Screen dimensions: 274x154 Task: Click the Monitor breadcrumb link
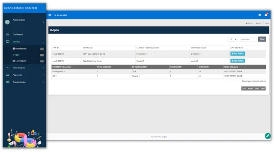tap(259, 23)
